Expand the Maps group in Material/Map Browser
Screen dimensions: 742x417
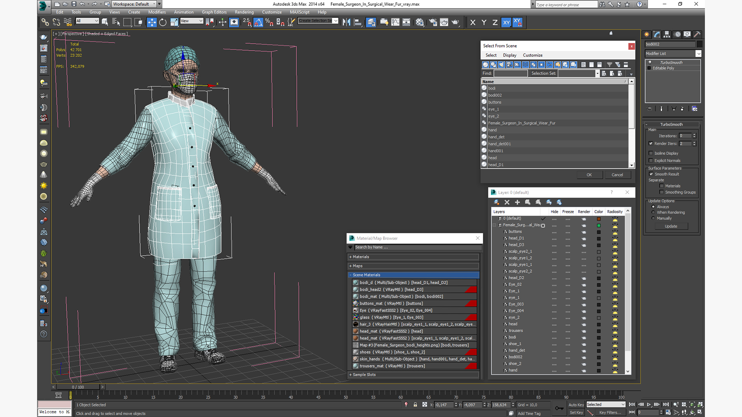(414, 266)
